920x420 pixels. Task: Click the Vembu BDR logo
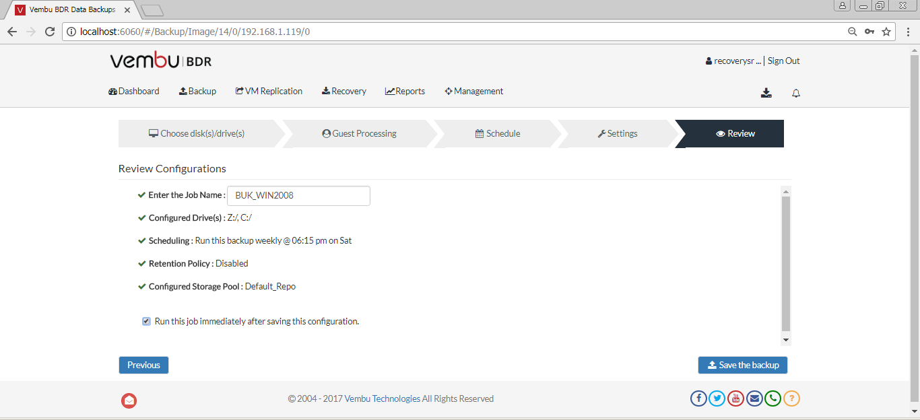pos(161,61)
